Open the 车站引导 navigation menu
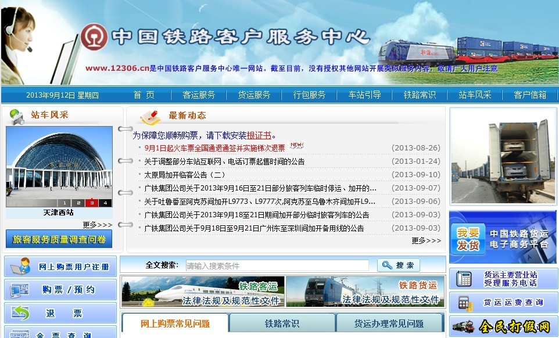The width and height of the screenshot is (559, 338). click(365, 95)
